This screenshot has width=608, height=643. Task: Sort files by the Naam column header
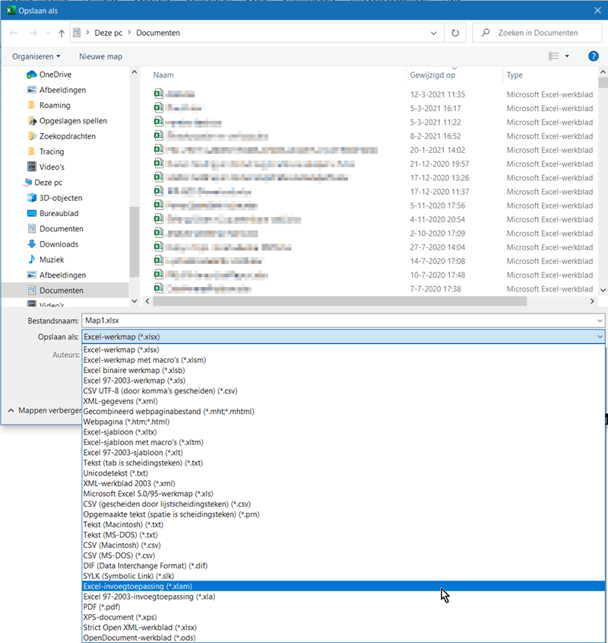coord(163,75)
